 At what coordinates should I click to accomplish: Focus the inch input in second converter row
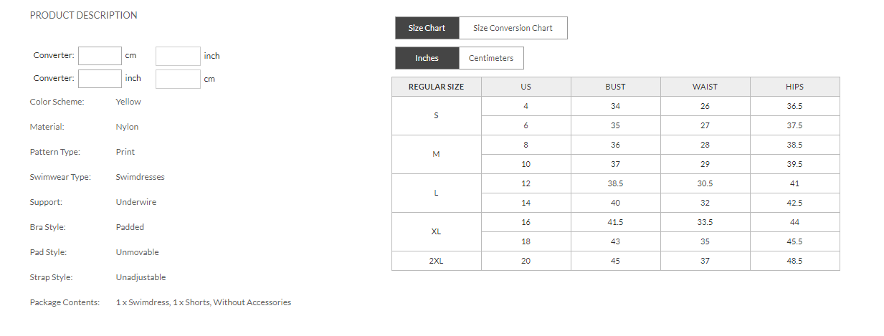tap(100, 79)
